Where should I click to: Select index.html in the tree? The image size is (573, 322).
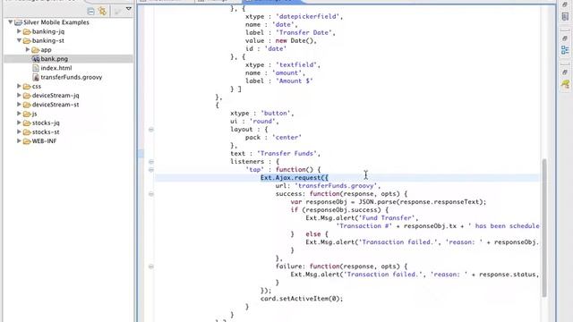(x=56, y=68)
